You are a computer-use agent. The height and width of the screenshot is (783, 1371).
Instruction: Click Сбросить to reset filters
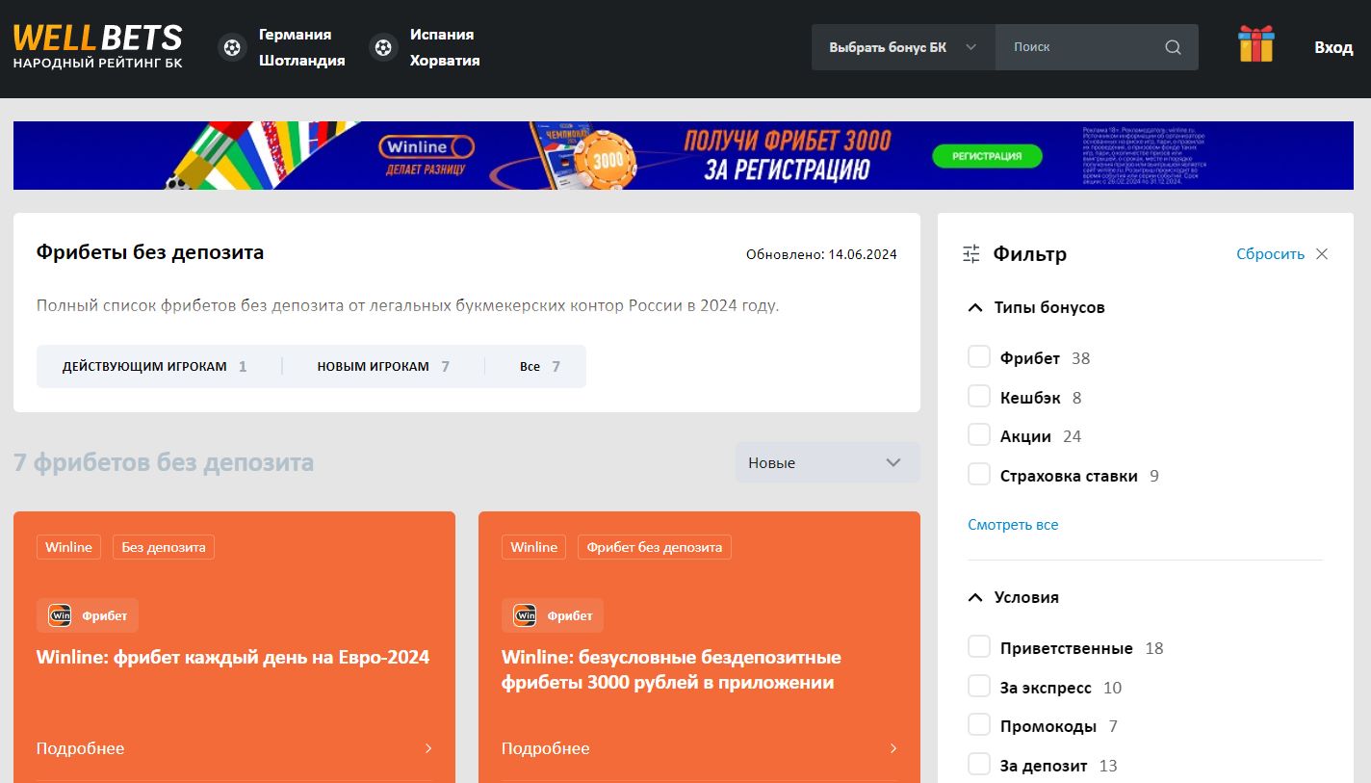pos(1270,254)
